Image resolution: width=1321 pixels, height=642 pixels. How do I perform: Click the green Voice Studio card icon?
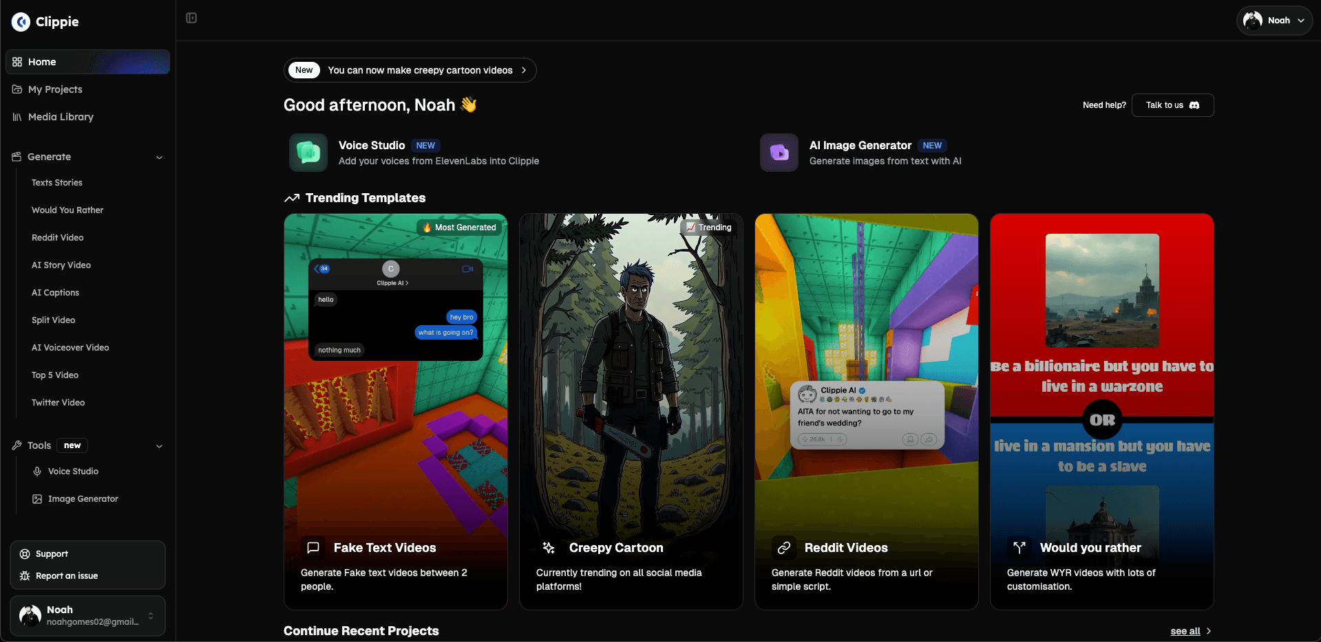(308, 153)
